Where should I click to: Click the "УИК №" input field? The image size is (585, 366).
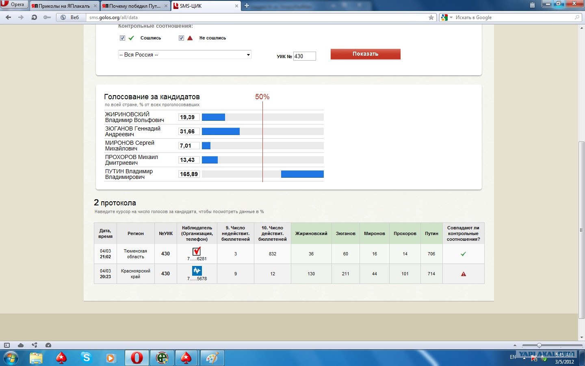pyautogui.click(x=304, y=57)
